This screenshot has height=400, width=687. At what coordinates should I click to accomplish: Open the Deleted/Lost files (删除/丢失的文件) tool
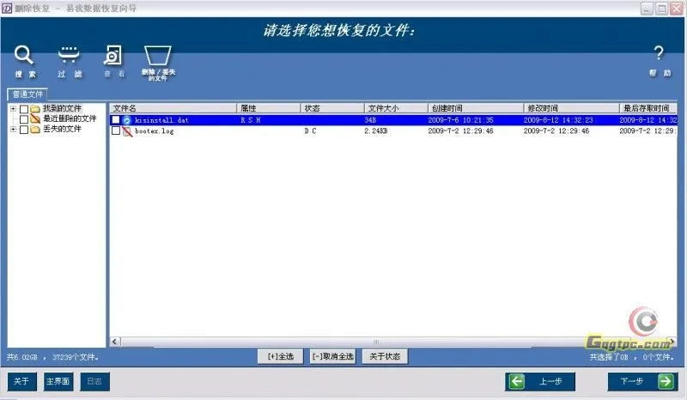click(x=158, y=56)
